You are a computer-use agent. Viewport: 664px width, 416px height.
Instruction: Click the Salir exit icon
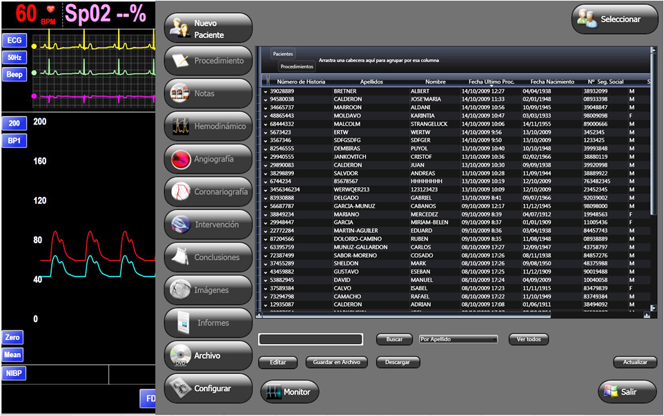[x=612, y=392]
